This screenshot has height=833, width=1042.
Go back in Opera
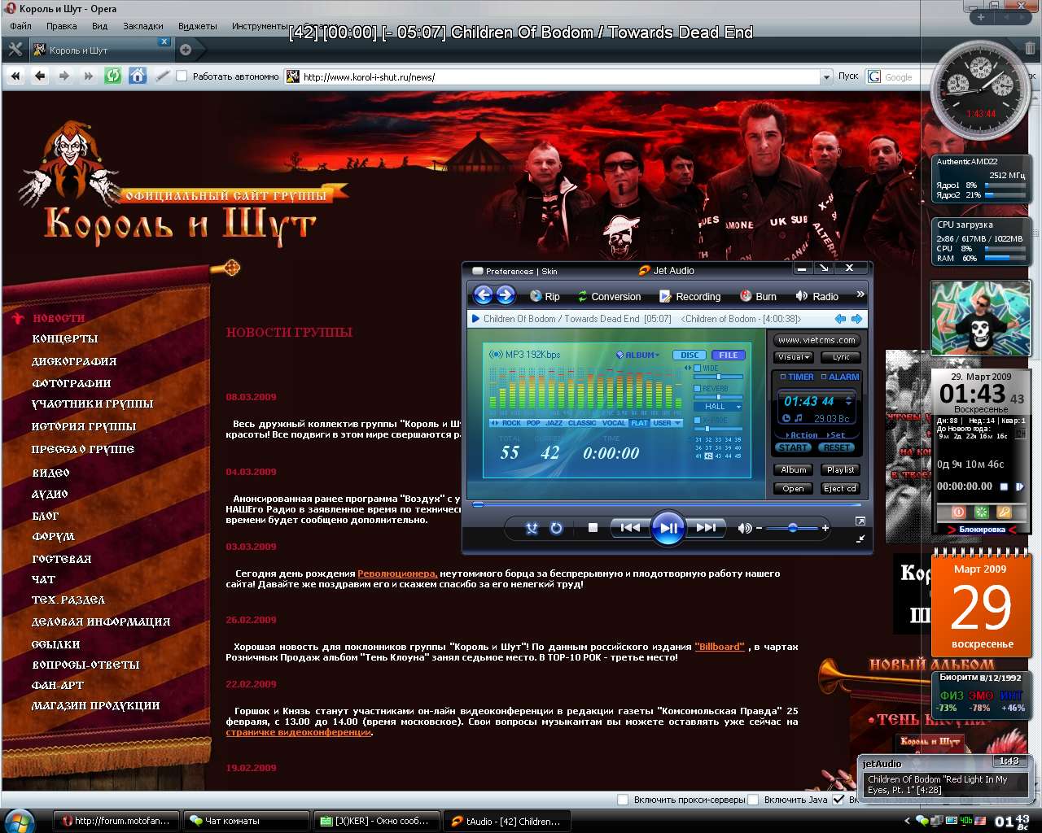[x=40, y=76]
